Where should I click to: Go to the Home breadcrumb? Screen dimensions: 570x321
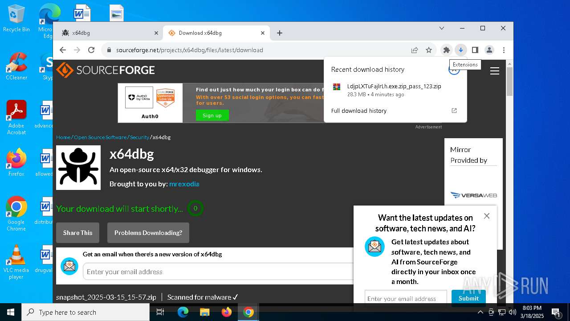[63, 137]
